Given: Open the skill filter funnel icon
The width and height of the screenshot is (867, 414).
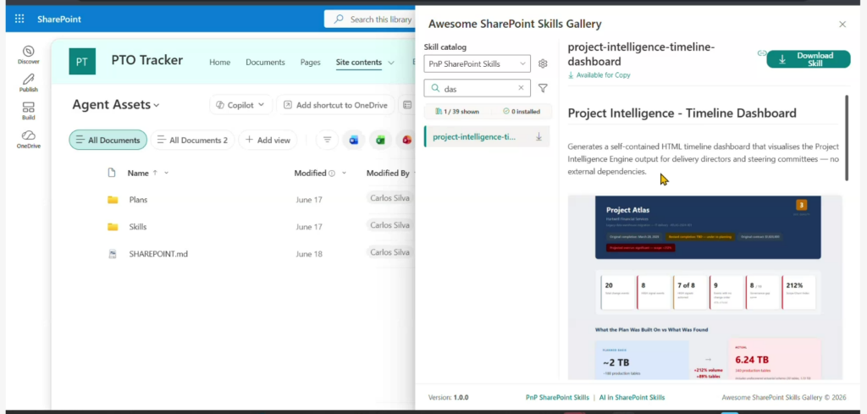Looking at the screenshot, I should tap(543, 88).
